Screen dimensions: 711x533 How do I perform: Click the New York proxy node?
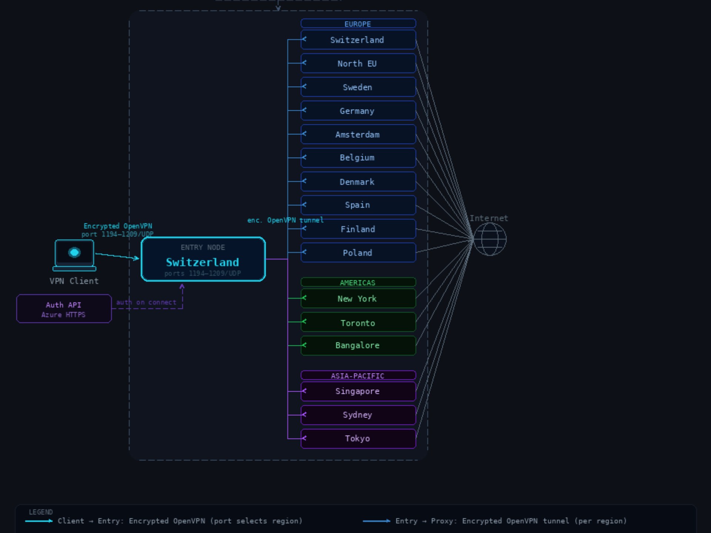[357, 299]
